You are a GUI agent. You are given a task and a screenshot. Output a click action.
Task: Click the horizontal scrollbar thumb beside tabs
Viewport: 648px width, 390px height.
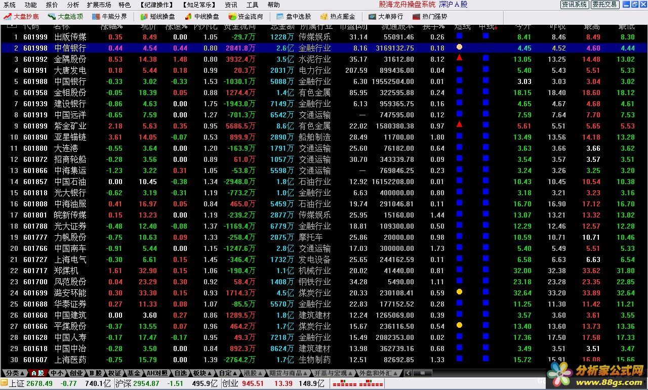tap(423, 373)
